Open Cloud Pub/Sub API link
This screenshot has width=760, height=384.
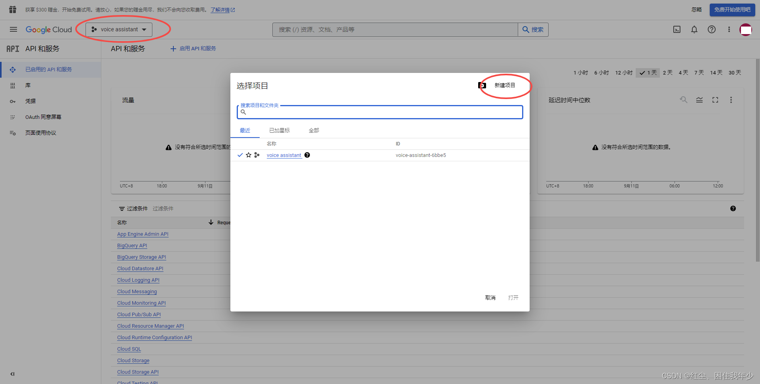139,315
